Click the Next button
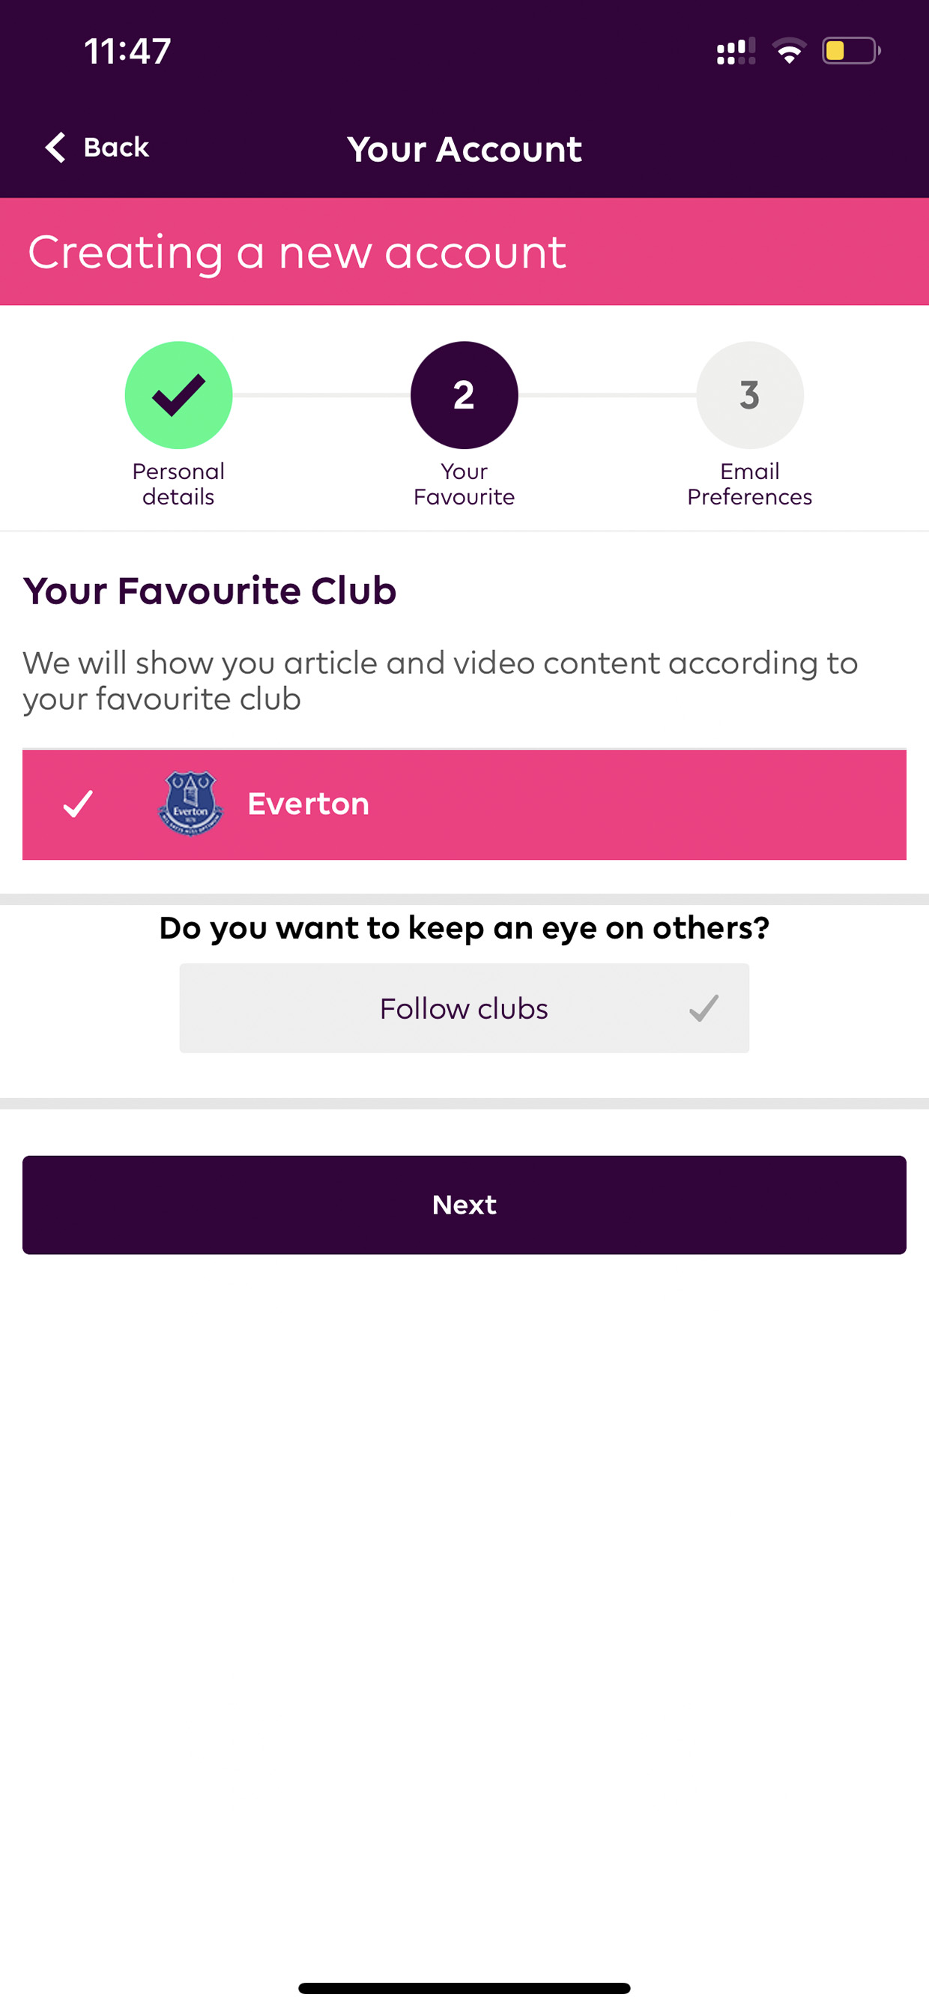Screen dimensions: 929x2012 pyautogui.click(x=464, y=1205)
